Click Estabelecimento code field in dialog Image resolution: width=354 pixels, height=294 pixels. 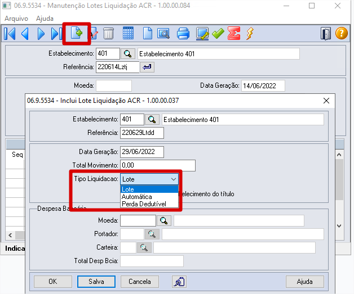coord(132,119)
